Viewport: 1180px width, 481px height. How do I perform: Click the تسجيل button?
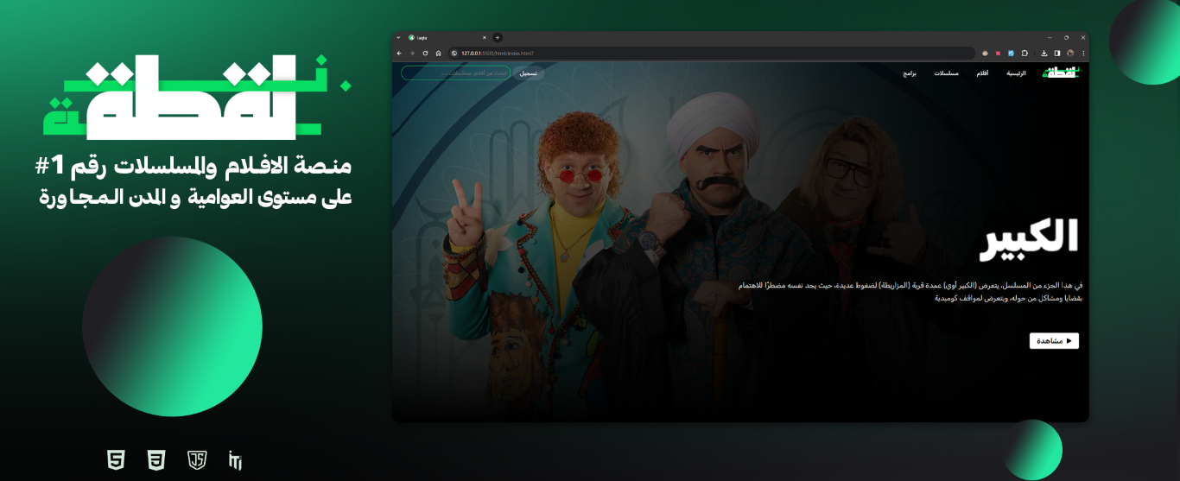click(x=528, y=73)
